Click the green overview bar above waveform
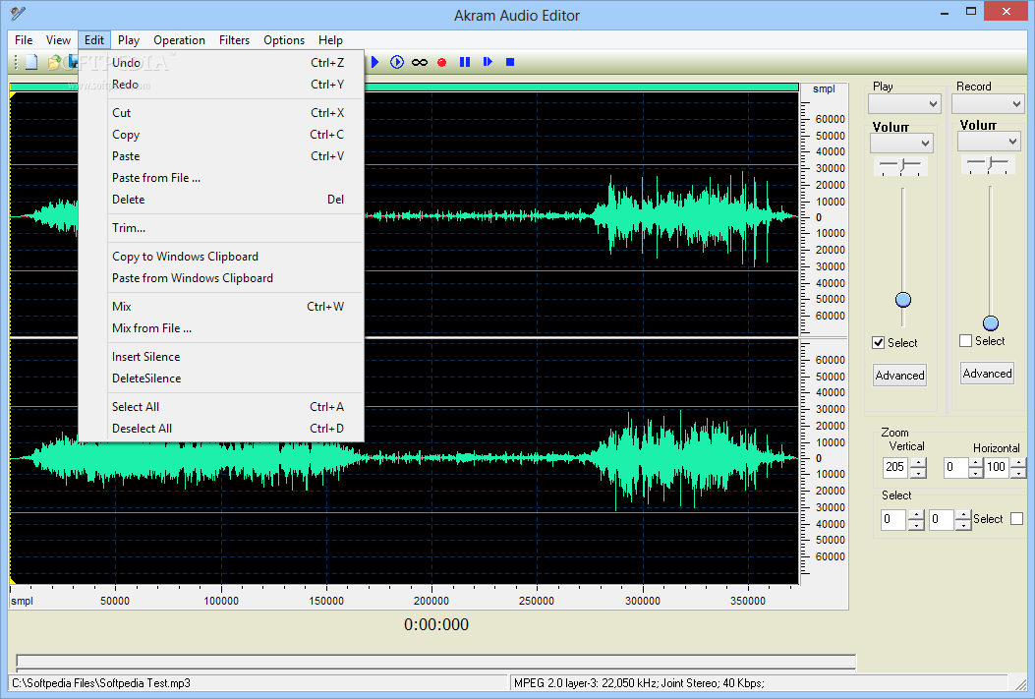 pos(404,87)
